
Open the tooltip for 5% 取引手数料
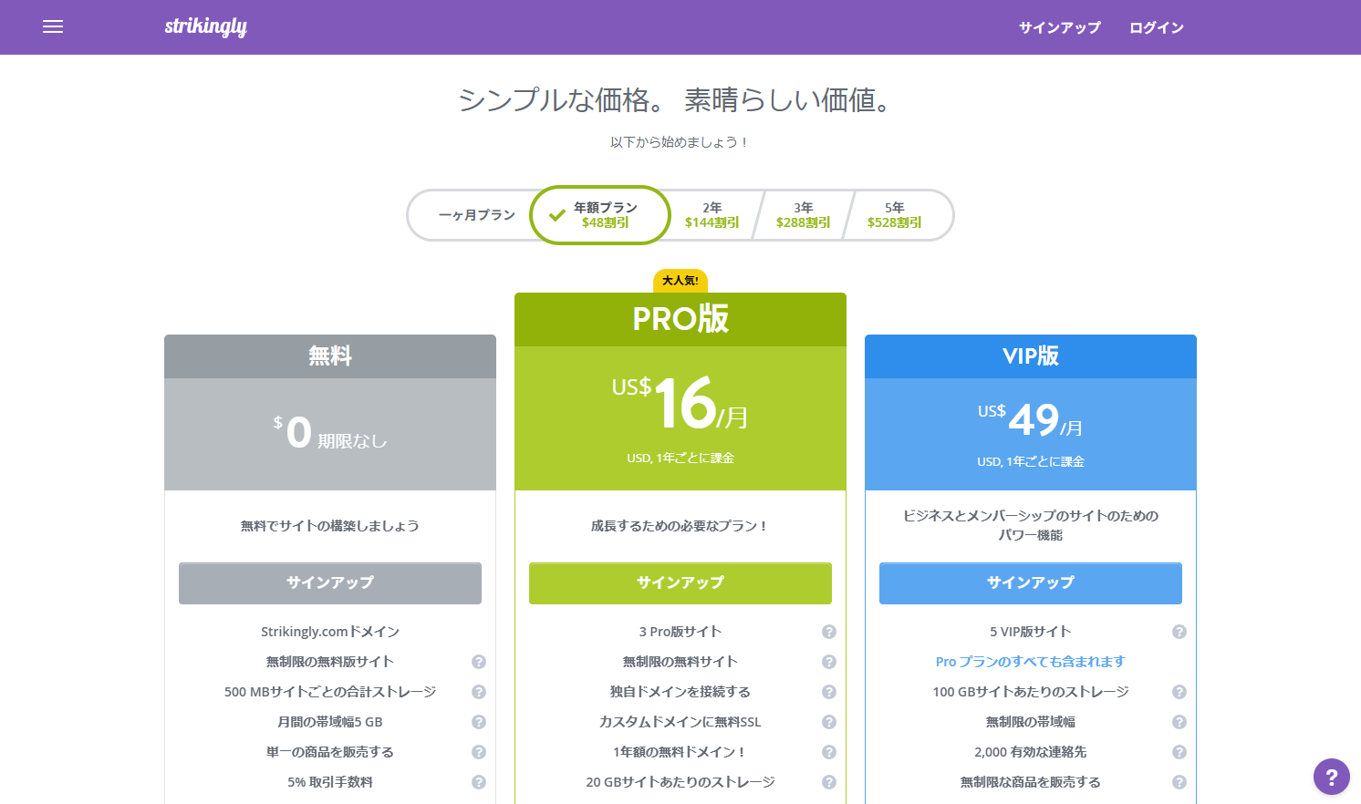479,781
